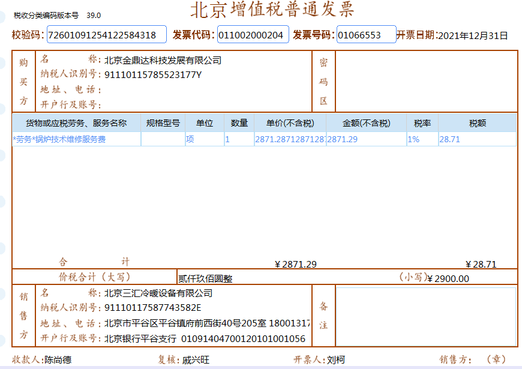Click the 数量 column header
The image size is (522, 369).
tap(239, 123)
